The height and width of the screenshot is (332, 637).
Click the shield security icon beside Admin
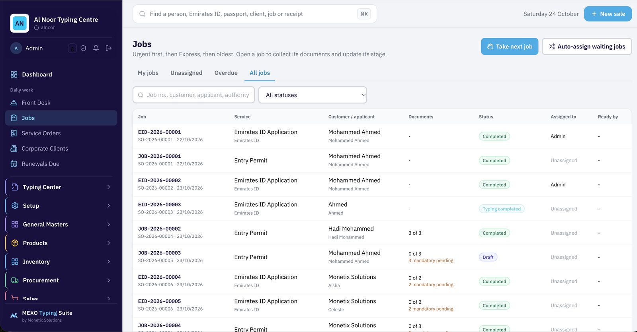pyautogui.click(x=83, y=48)
